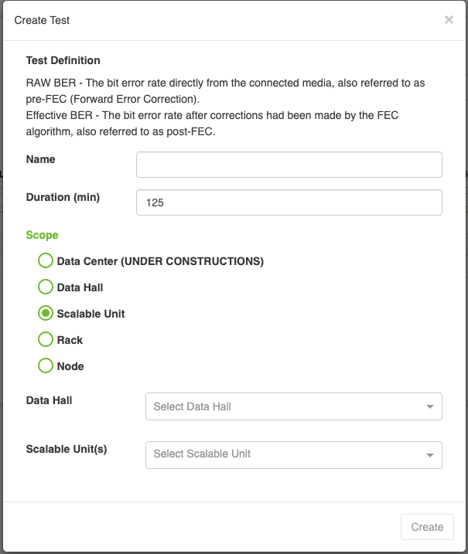This screenshot has width=468, height=554.
Task: Click the Data Center (UNDER CONSTRUCTIONS) label
Action: point(160,261)
